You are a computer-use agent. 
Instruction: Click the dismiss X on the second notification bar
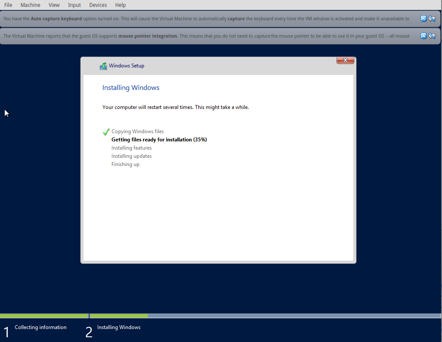coord(423,35)
